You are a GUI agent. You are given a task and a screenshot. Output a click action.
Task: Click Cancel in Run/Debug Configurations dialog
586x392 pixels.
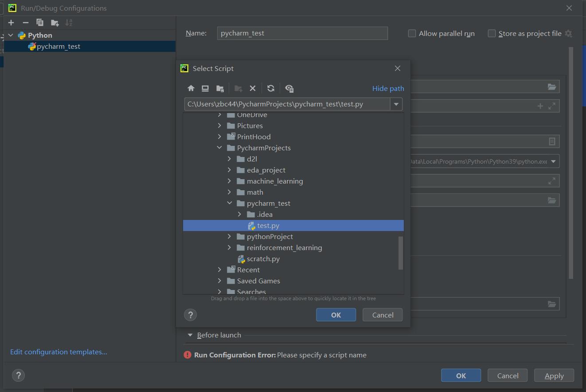[x=508, y=376]
